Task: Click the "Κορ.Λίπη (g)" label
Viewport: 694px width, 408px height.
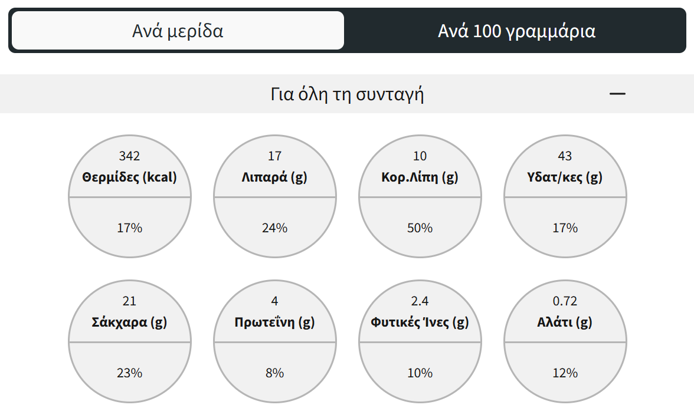Action: (420, 177)
